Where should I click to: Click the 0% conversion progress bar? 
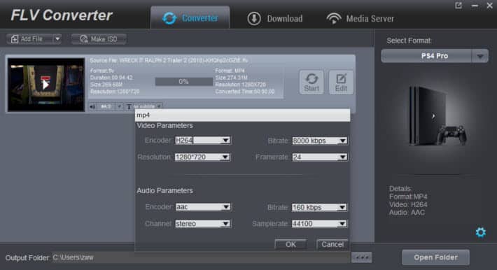[x=184, y=82]
